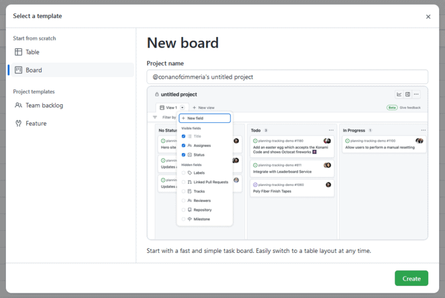Check the Repository field checkbox
445x298 pixels.
[183, 210]
